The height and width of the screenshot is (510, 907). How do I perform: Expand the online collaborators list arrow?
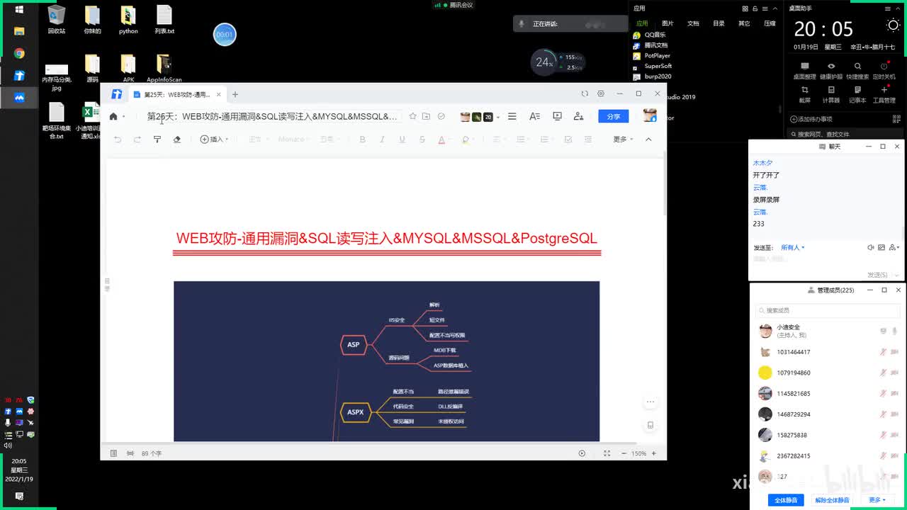[x=498, y=117]
